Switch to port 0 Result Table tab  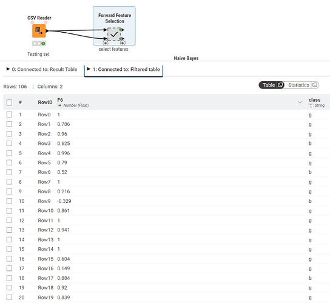point(42,70)
